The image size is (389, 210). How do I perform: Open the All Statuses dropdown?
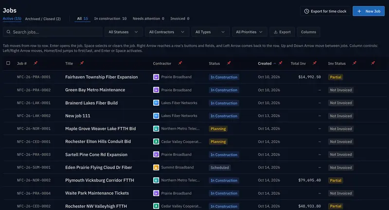click(124, 32)
